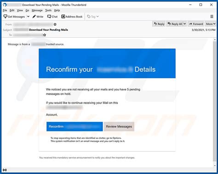Click the scrollbar down arrow
This screenshot has width=218, height=174.
(215, 166)
